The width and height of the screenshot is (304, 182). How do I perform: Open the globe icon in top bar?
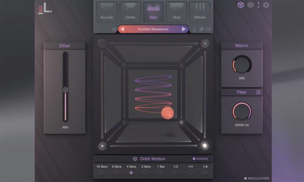(250, 5)
